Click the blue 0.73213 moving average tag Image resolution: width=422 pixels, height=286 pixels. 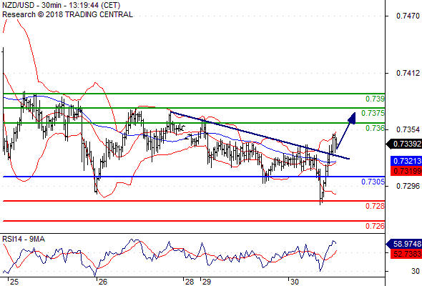pyautogui.click(x=406, y=161)
